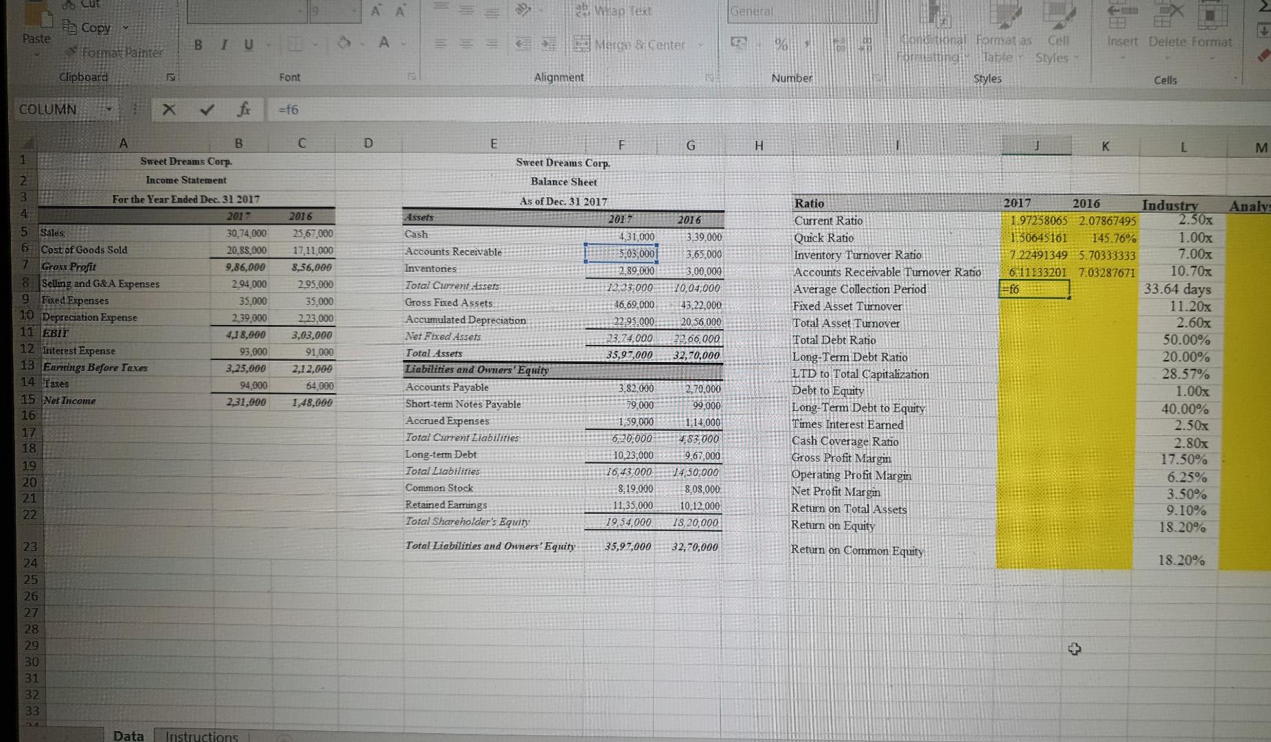Click the Fill down-arrow icon

(x=1264, y=31)
